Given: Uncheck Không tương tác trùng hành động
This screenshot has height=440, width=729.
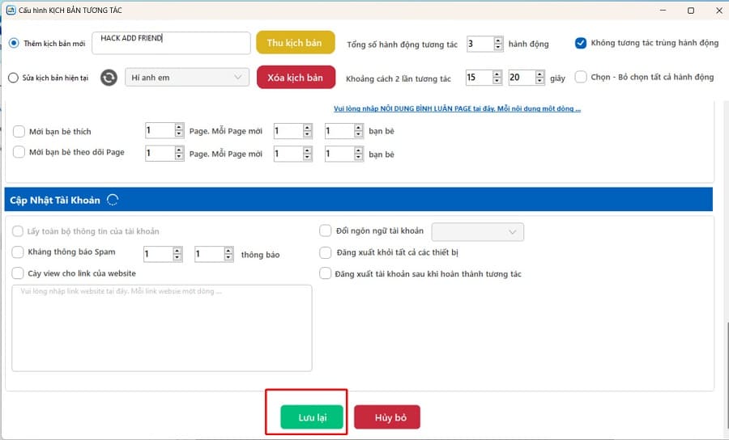Looking at the screenshot, I should [x=580, y=43].
